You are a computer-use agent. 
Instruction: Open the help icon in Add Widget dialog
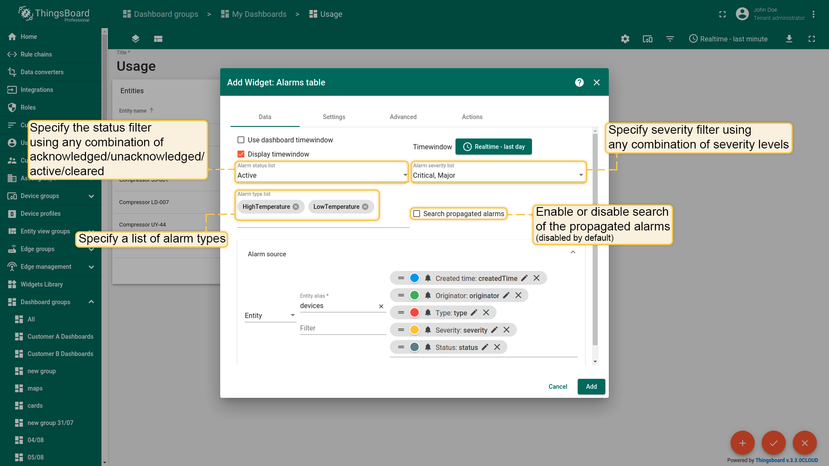579,82
